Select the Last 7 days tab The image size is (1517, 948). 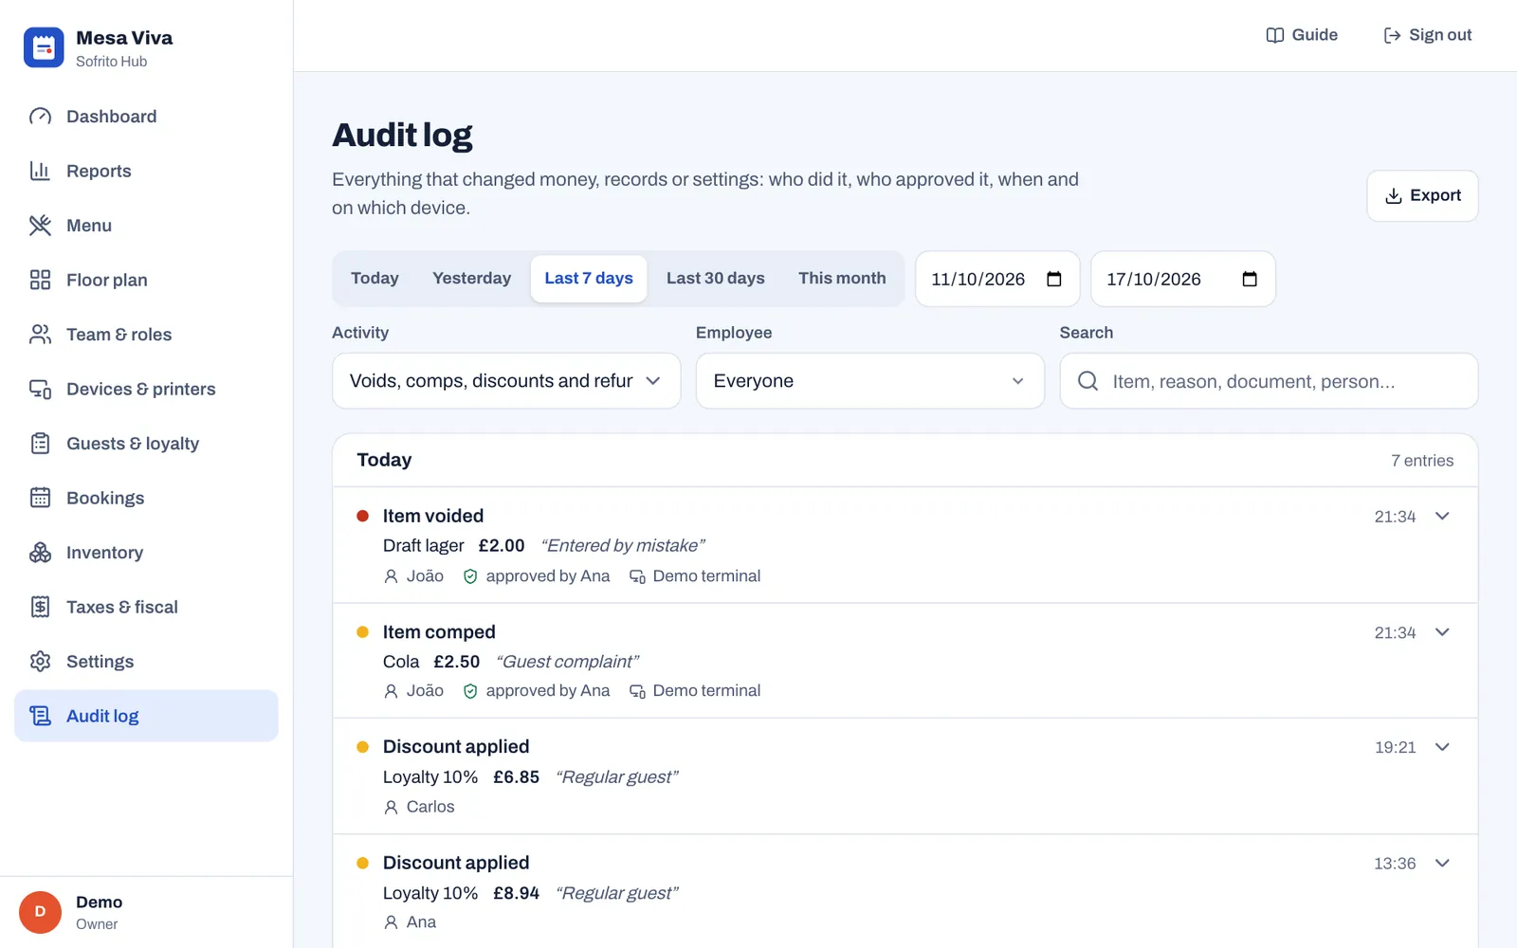pyautogui.click(x=589, y=279)
